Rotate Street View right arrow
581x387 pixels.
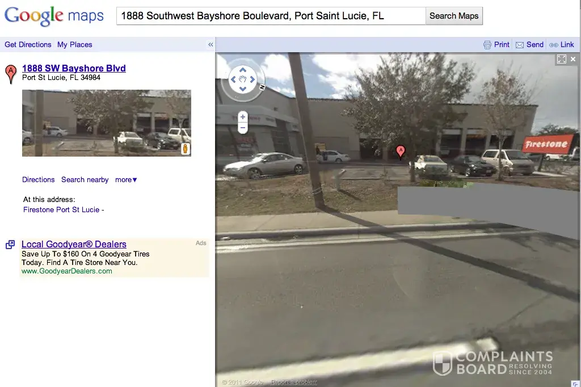coord(252,79)
